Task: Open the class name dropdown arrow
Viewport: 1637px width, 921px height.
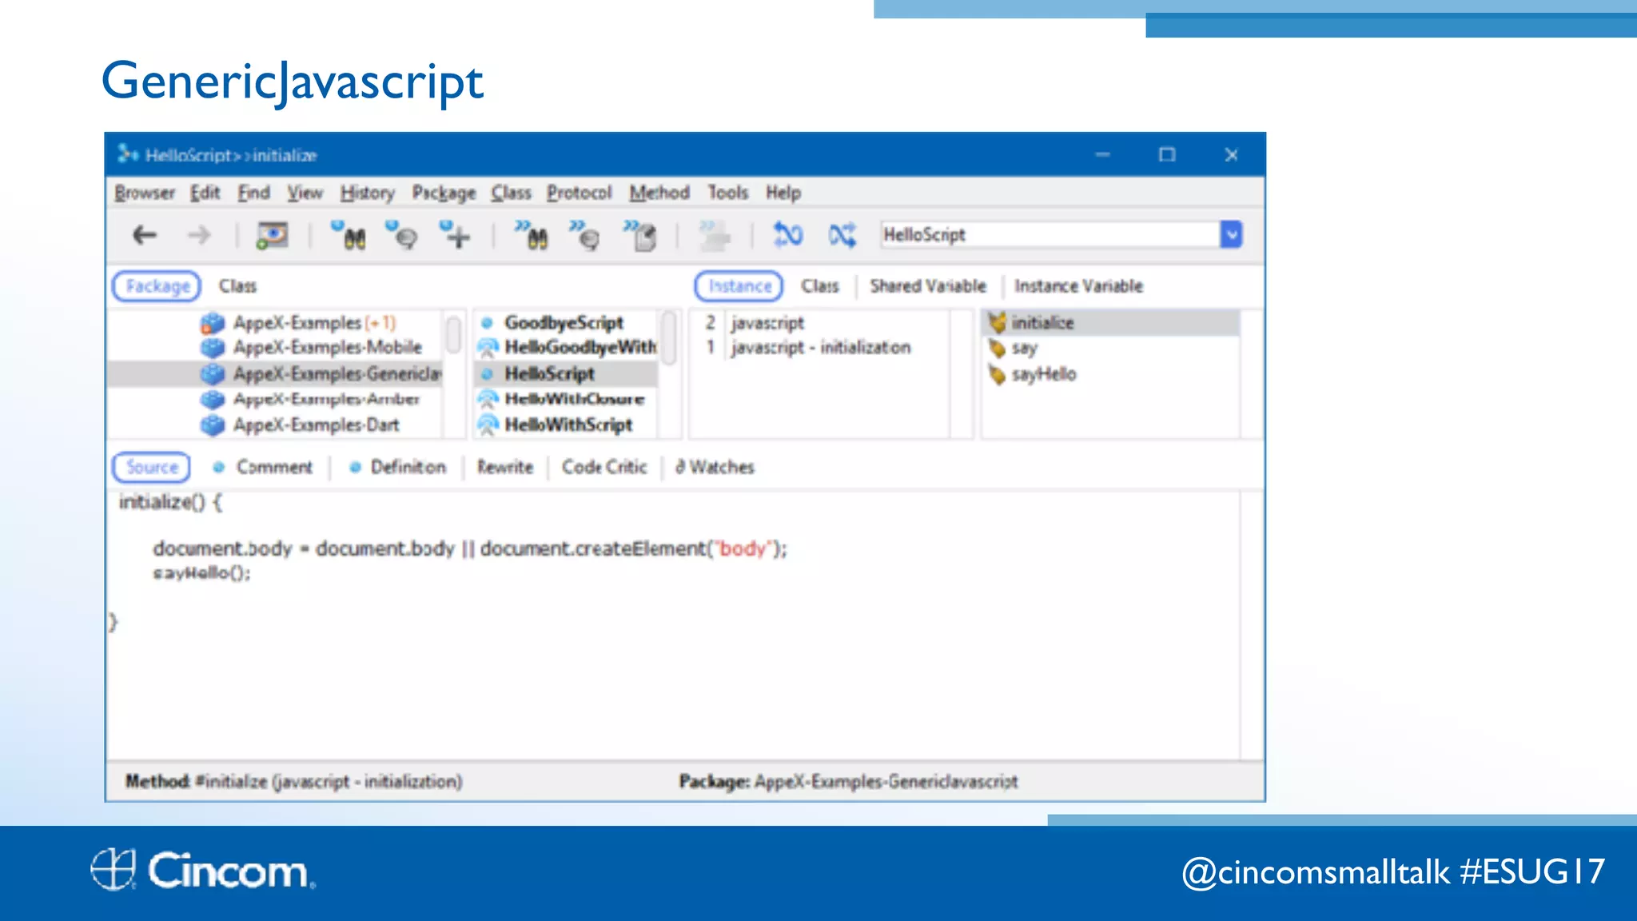Action: 1232,234
